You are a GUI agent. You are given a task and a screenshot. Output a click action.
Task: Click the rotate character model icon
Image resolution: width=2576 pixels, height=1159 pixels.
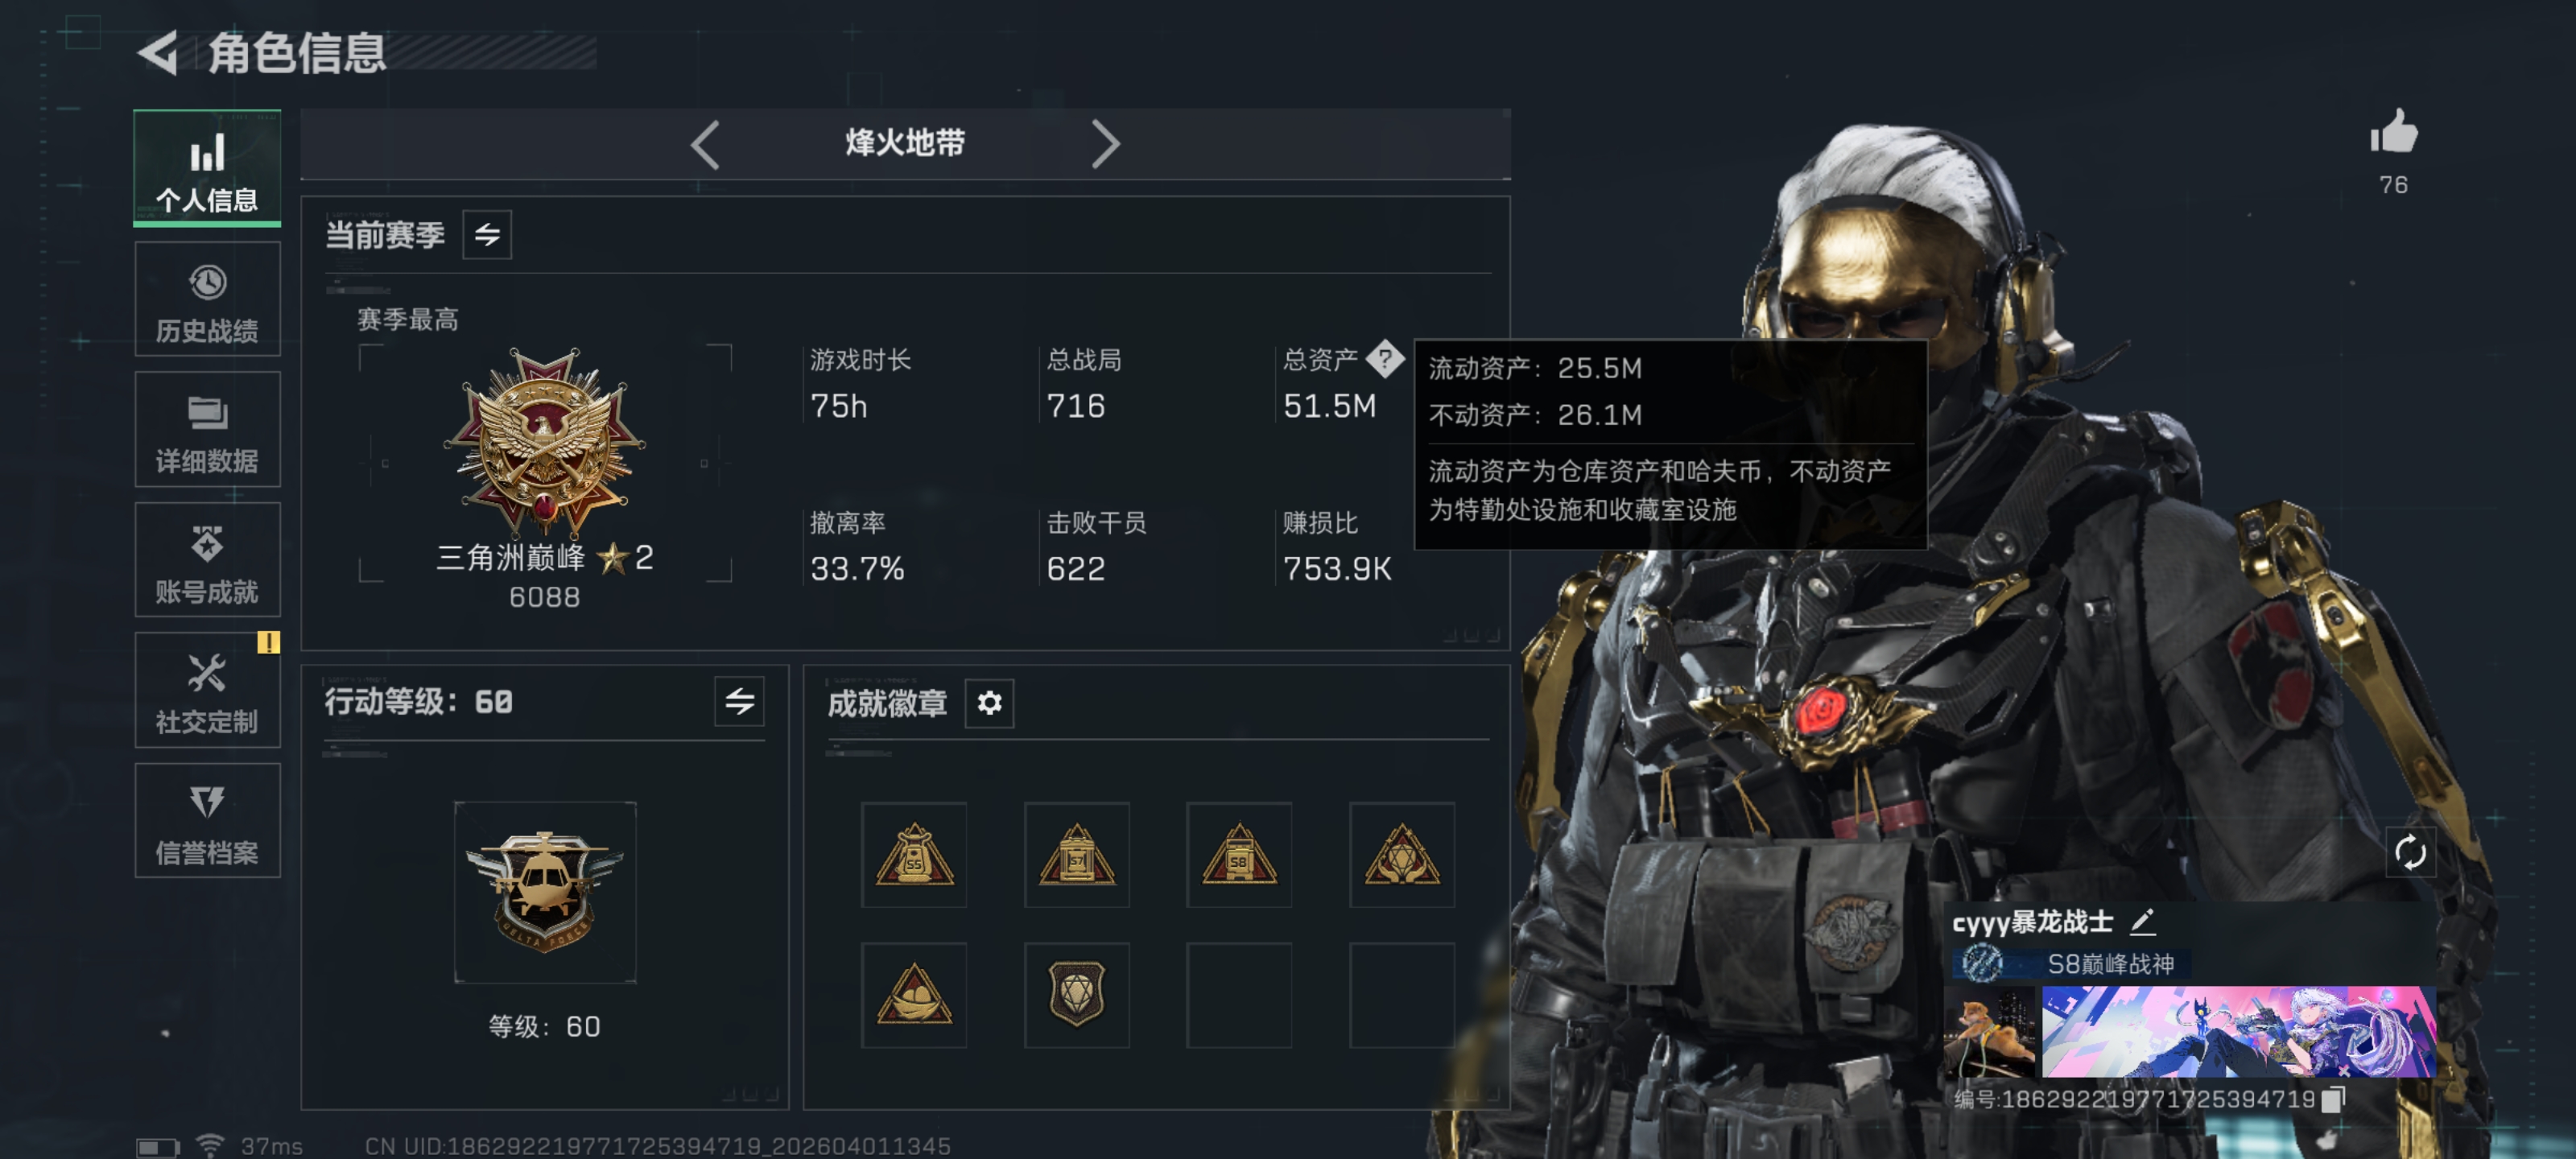2410,852
